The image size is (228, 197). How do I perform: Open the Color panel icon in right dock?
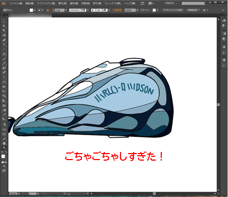click(224, 21)
